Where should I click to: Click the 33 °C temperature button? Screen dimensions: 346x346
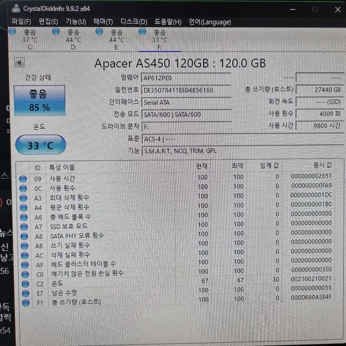pos(41,145)
